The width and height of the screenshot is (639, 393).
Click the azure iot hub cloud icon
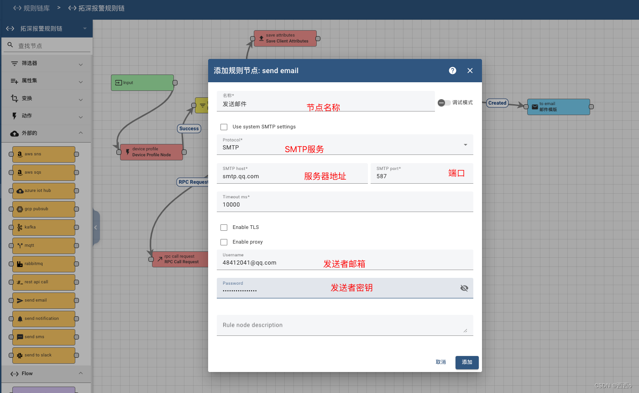point(20,191)
